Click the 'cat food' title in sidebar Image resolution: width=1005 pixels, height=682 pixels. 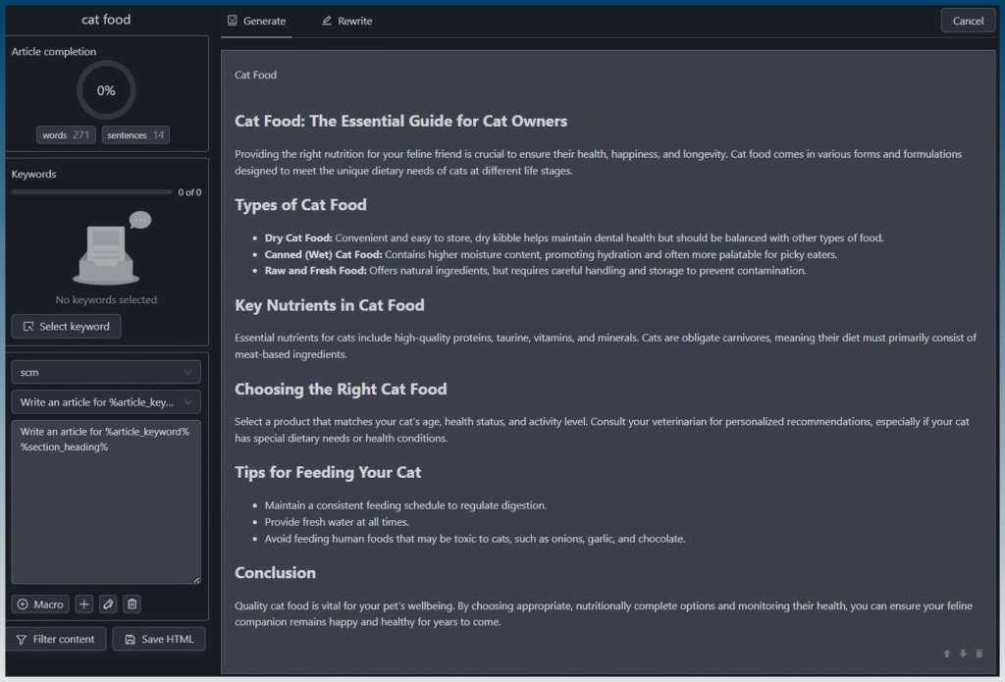tap(106, 20)
